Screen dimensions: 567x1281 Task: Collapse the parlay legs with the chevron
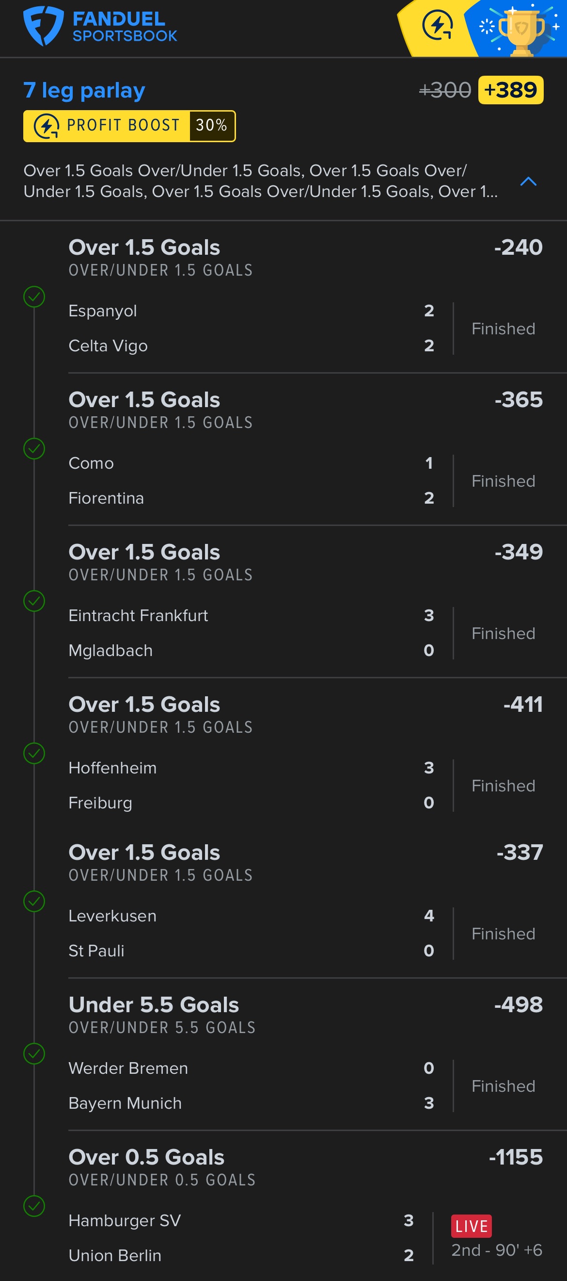(x=528, y=181)
